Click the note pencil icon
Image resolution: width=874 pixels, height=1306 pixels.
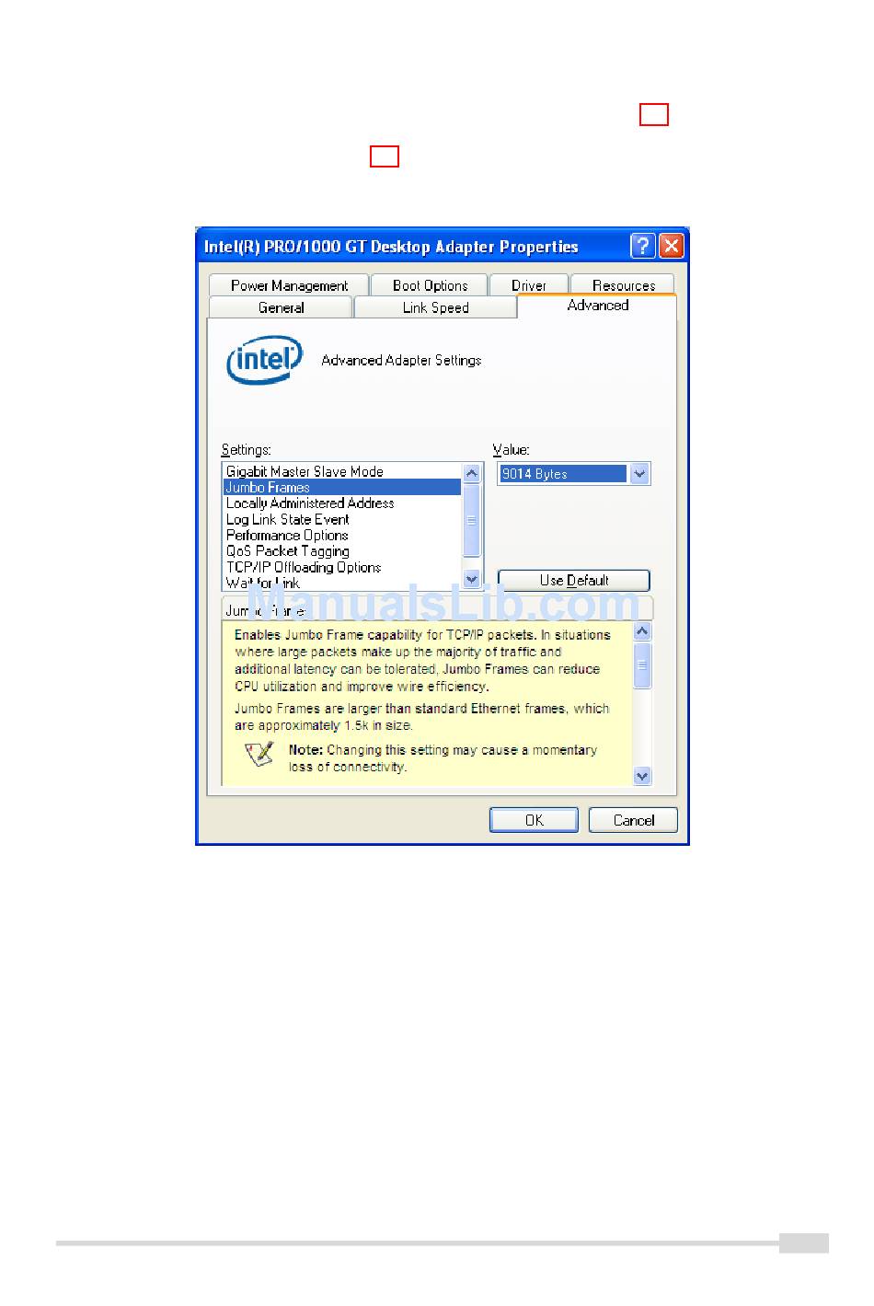pyautogui.click(x=260, y=755)
